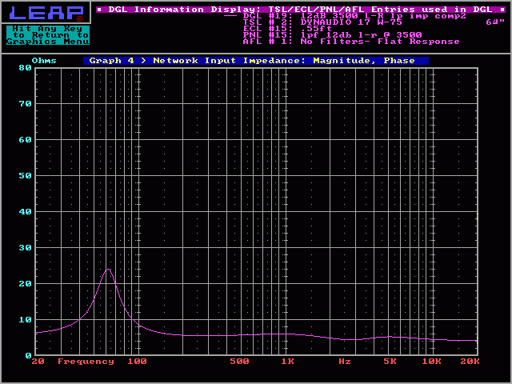Click the AFL # 1 No Filters- Flat Response entry

[351, 42]
